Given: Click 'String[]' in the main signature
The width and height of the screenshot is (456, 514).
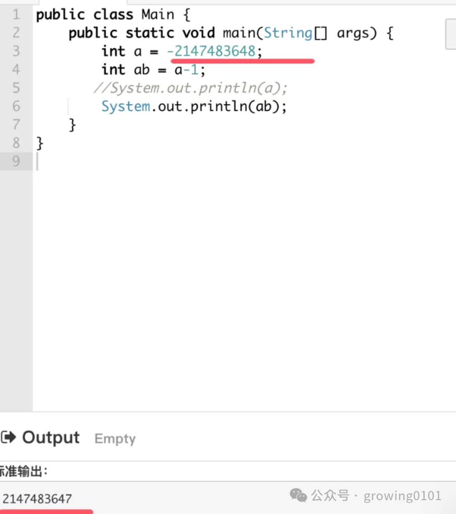Looking at the screenshot, I should point(296,33).
